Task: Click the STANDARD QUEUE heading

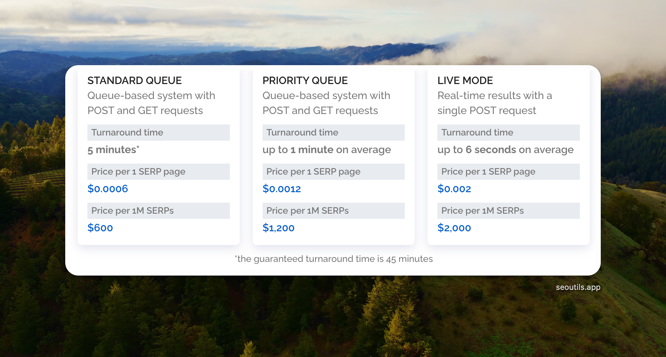Action: coord(134,80)
